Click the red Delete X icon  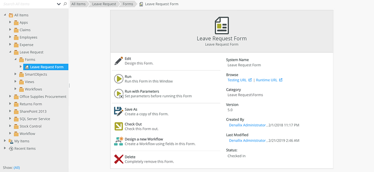[x=119, y=159]
